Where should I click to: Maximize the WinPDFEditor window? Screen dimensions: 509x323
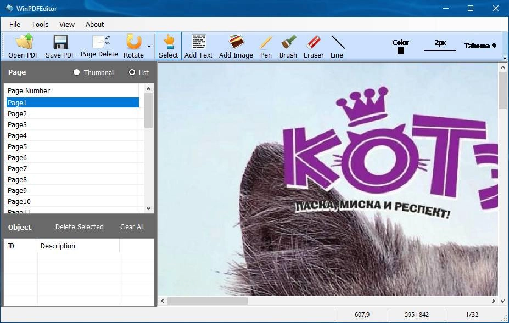pyautogui.click(x=471, y=8)
